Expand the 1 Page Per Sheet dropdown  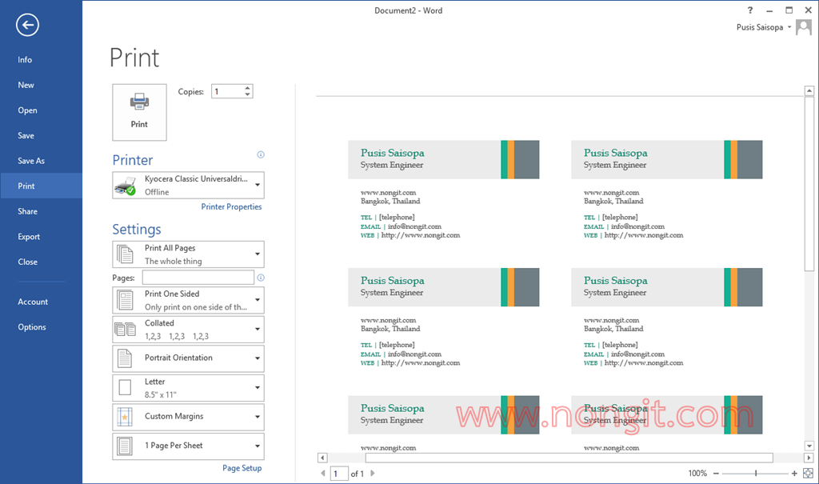(x=258, y=446)
